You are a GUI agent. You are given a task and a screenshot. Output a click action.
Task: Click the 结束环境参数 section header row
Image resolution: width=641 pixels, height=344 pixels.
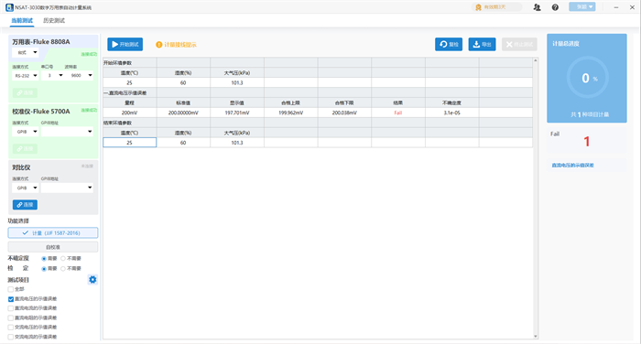pos(318,123)
